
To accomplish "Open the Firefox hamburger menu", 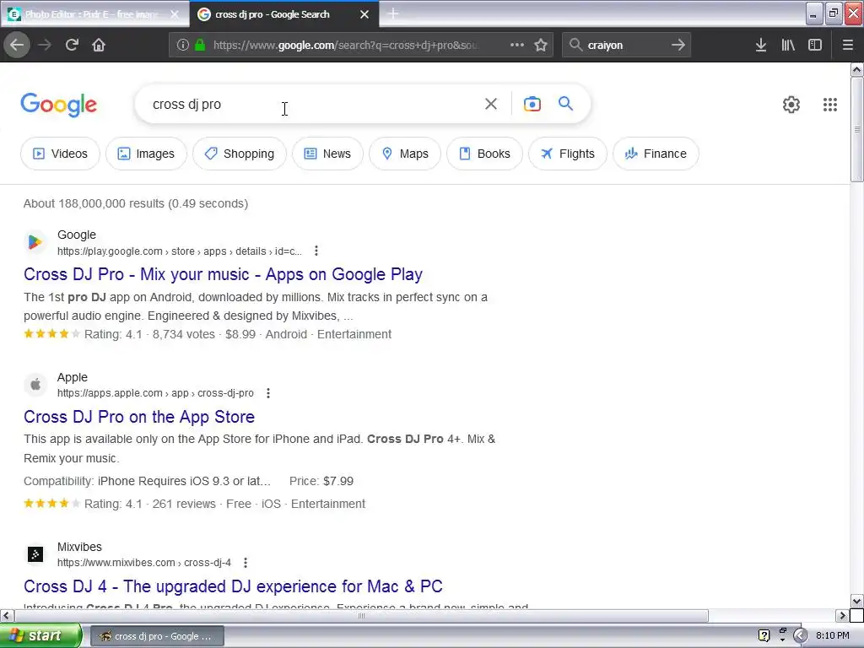I will [x=848, y=45].
